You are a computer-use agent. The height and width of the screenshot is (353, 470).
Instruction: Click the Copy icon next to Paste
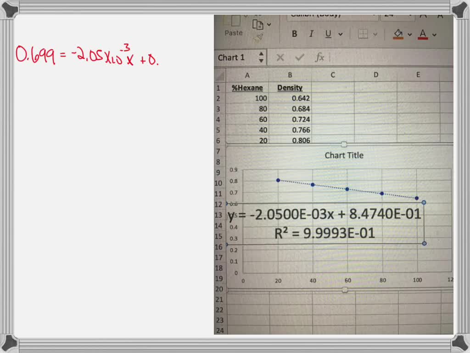pos(257,25)
